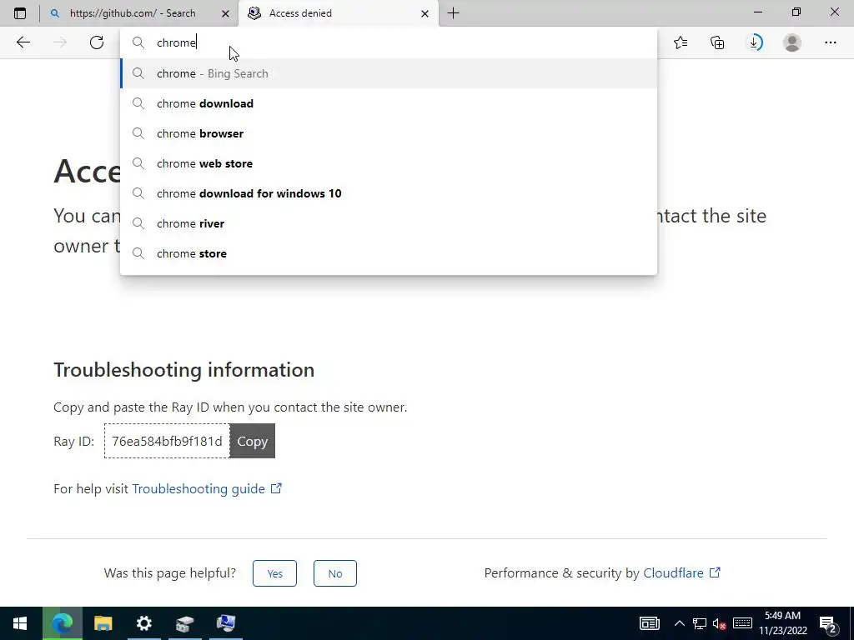The image size is (854, 640).
Task: Answer No to page helpful question
Action: (x=335, y=573)
